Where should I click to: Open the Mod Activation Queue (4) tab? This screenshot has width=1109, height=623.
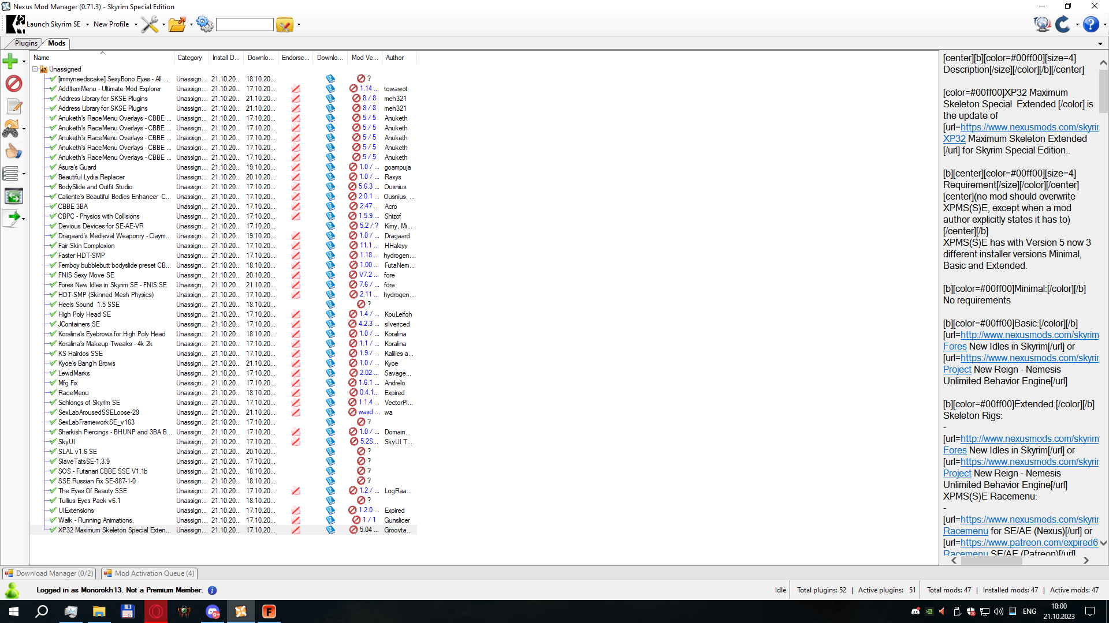(150, 573)
